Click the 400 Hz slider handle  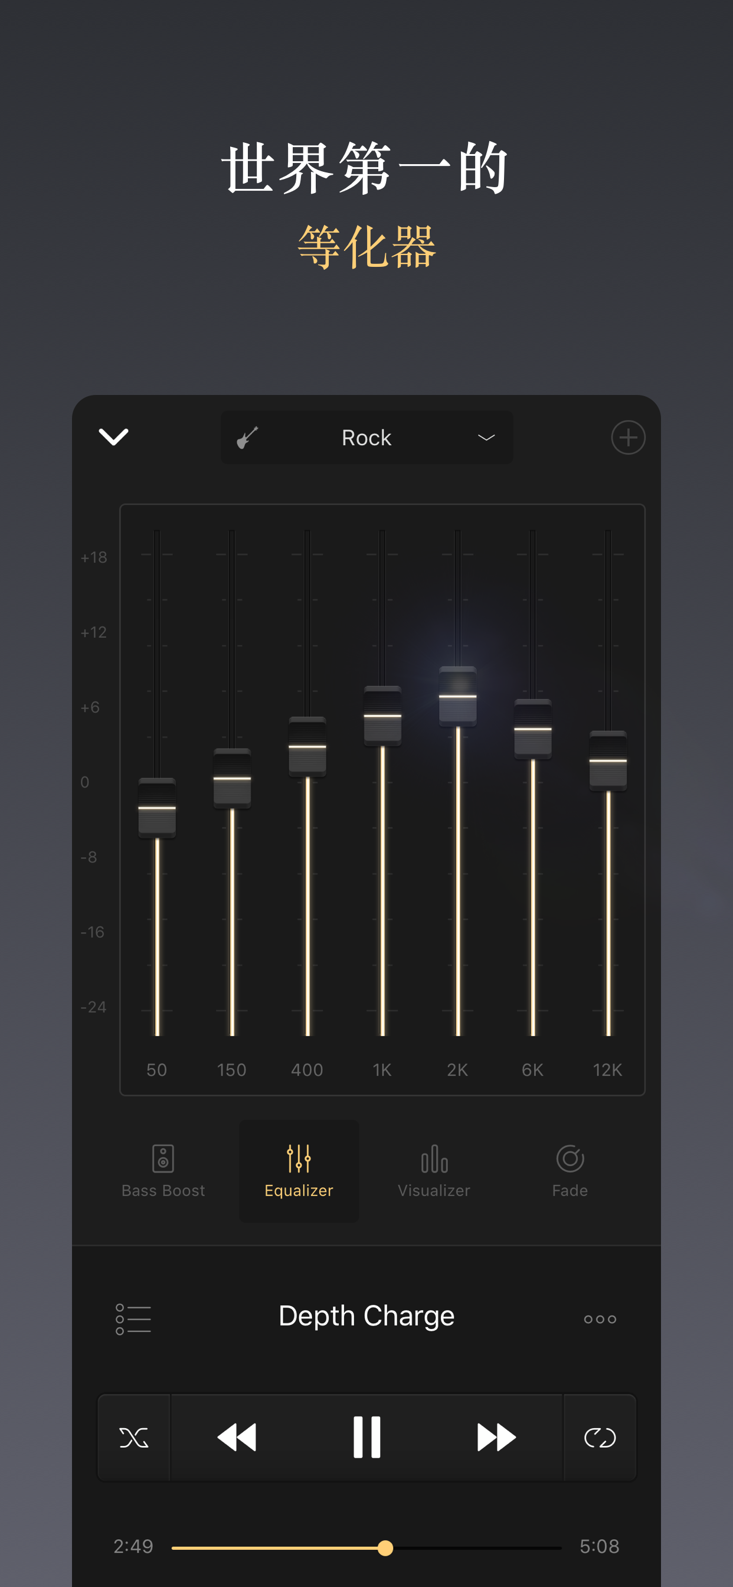click(x=307, y=747)
